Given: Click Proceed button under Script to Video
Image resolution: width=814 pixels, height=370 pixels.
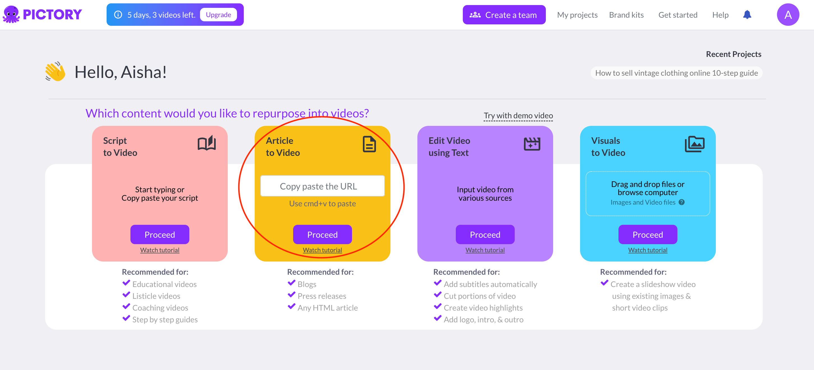Looking at the screenshot, I should pos(159,235).
